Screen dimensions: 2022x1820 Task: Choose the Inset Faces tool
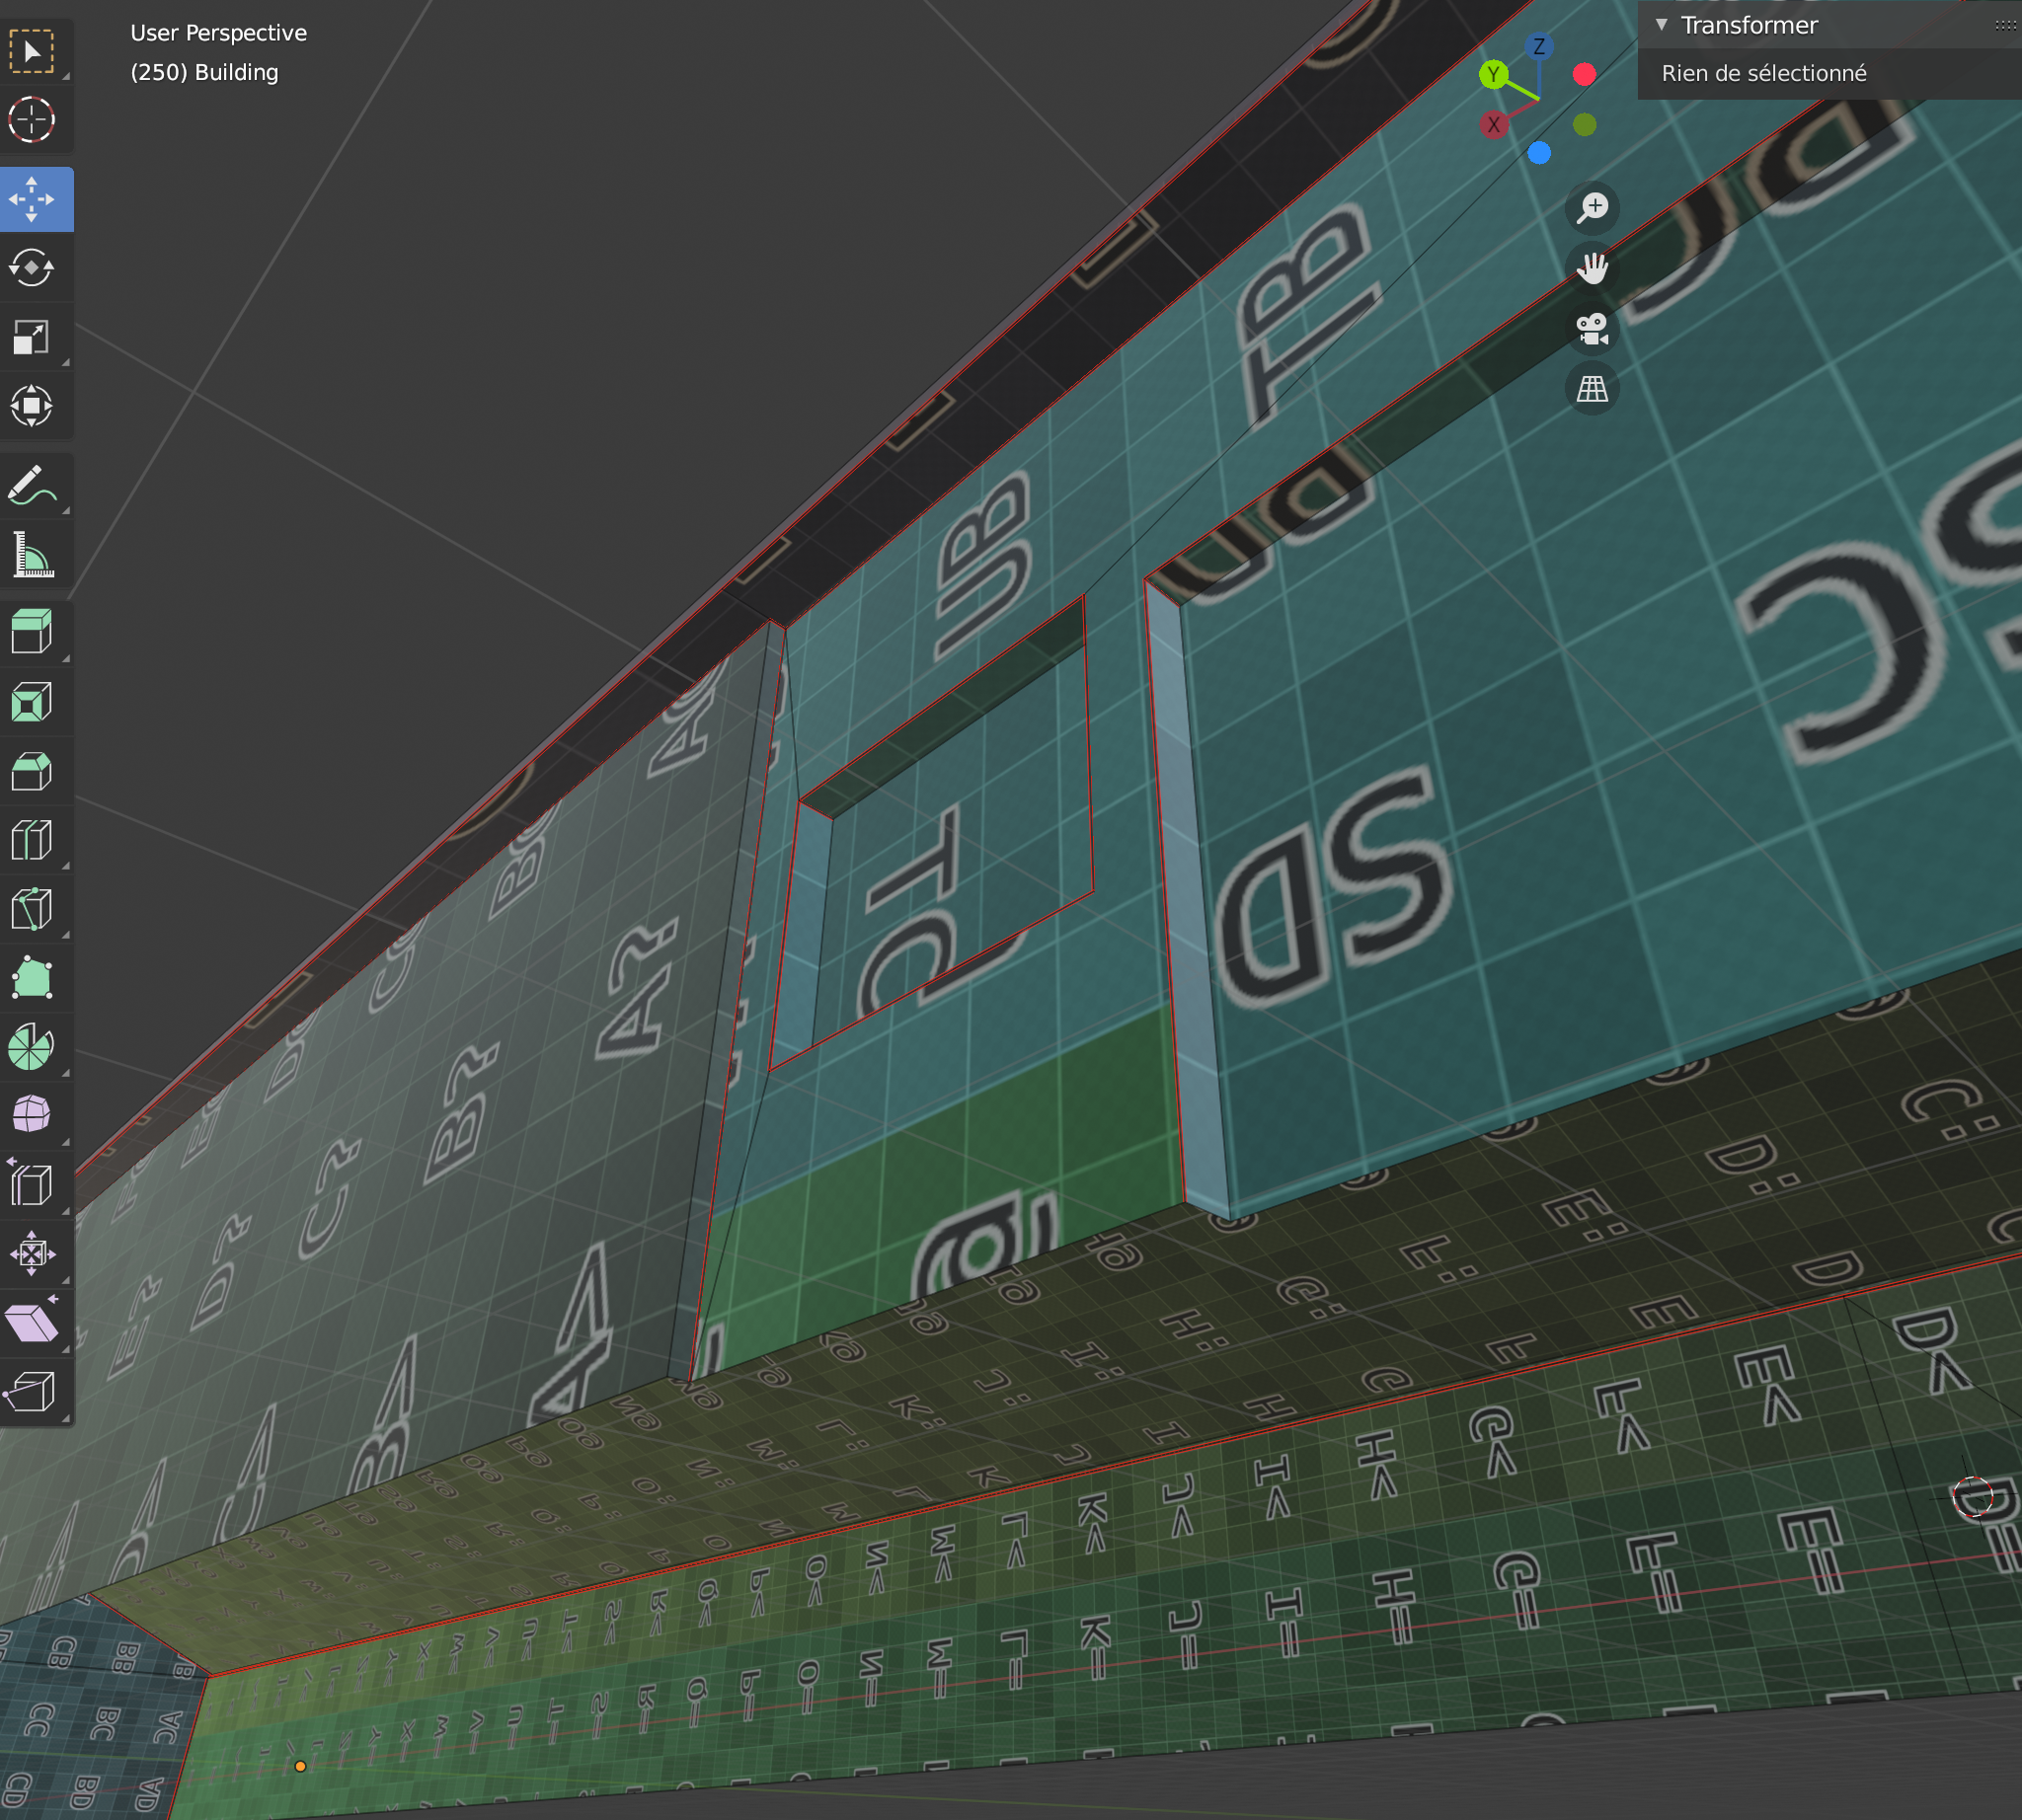coord(32,703)
